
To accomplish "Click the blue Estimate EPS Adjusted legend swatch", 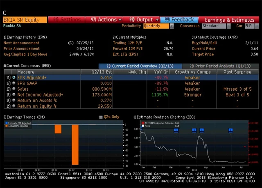I will coord(7,123).
